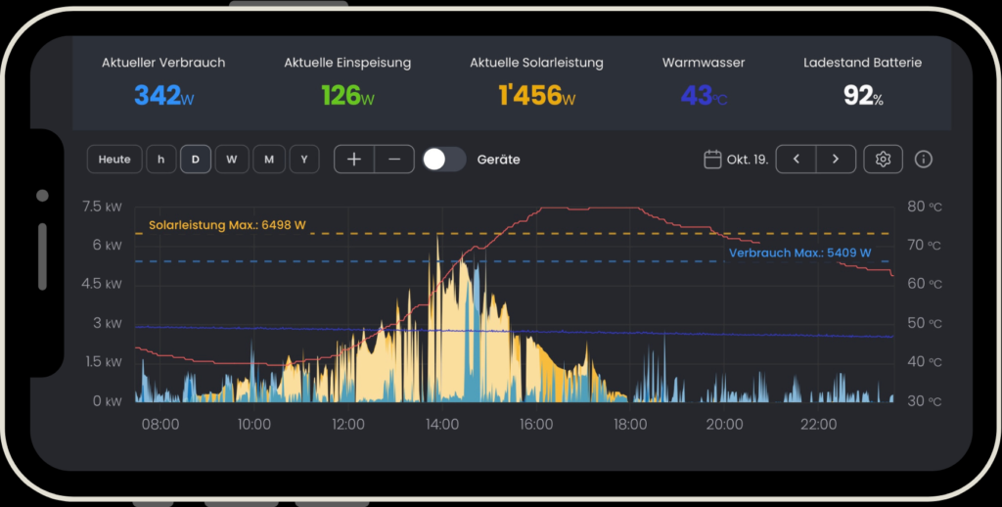
Task: Click the 14:00 marker on time axis
Action: 442,425
